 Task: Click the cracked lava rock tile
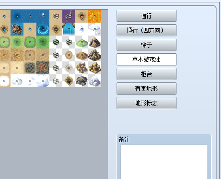[x=43, y=68]
